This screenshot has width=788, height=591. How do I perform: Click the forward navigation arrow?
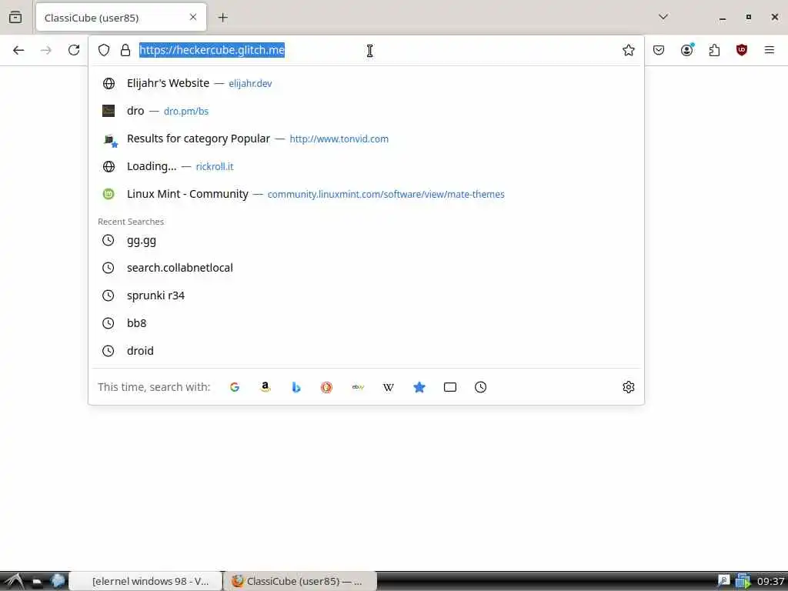click(45, 50)
